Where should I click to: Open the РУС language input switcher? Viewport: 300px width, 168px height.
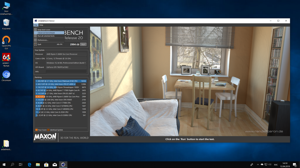tap(276, 165)
